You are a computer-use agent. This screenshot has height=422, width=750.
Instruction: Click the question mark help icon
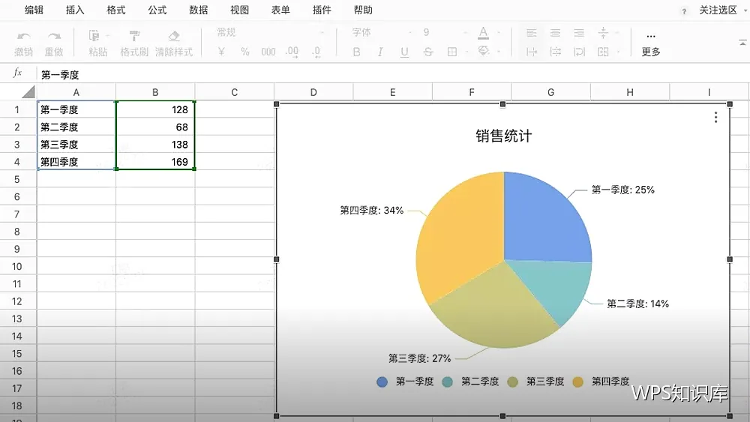(684, 11)
